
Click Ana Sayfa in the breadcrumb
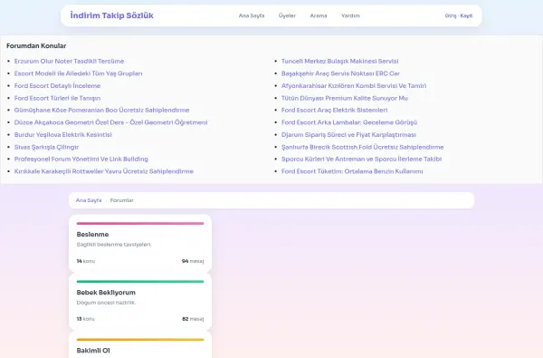click(89, 200)
